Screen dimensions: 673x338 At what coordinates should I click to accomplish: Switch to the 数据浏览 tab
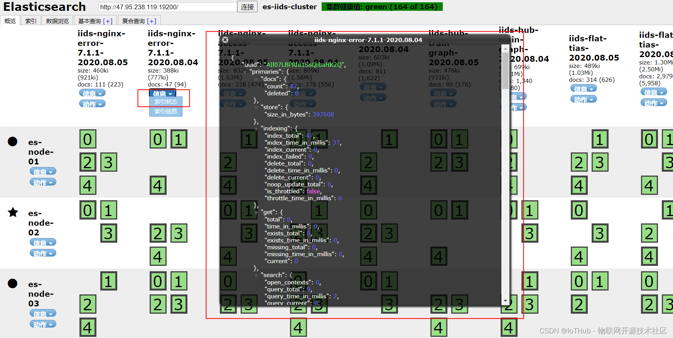(57, 21)
